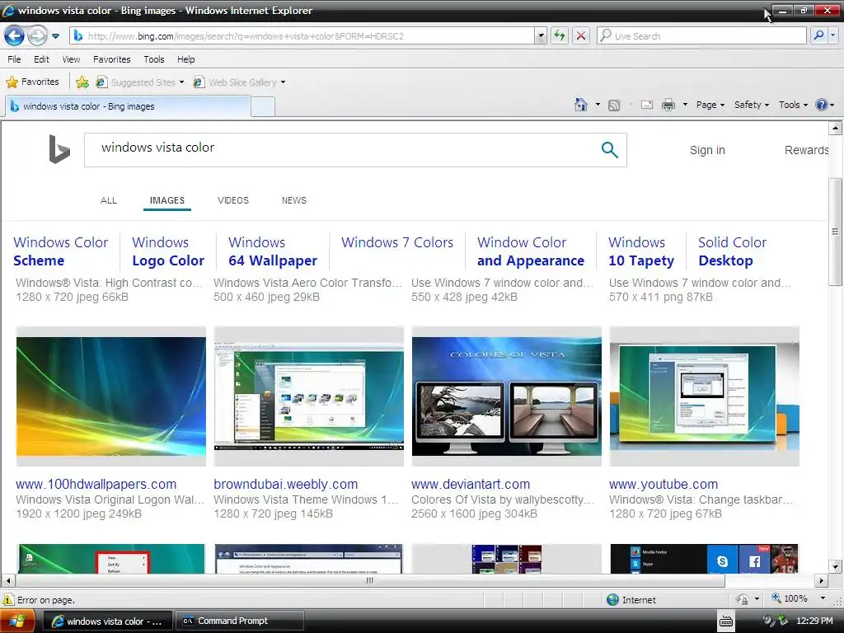Click the Forward navigation button
Viewport: 844px width, 633px height.
[37, 36]
